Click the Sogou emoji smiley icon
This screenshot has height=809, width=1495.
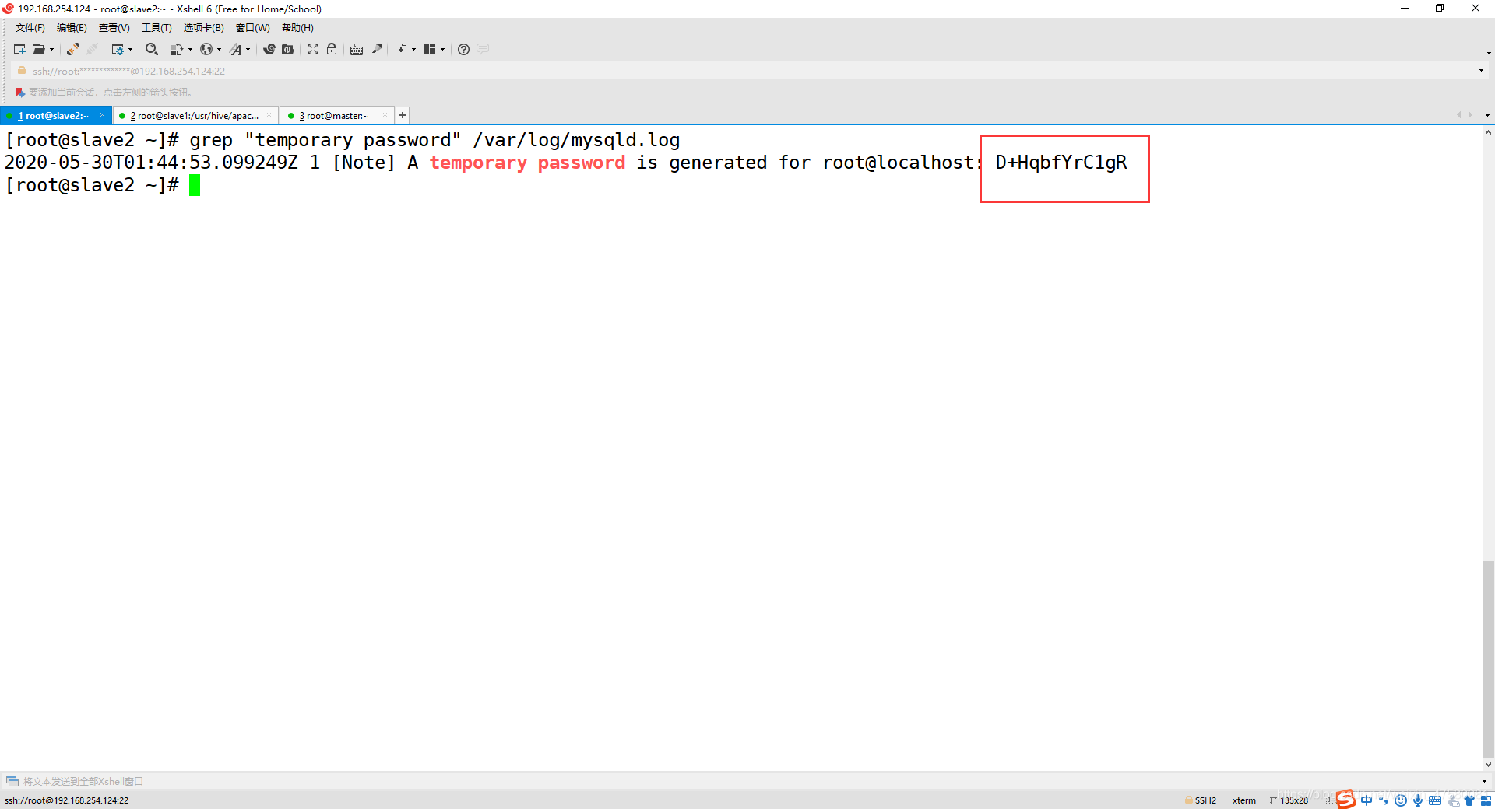point(1401,800)
